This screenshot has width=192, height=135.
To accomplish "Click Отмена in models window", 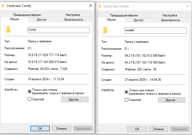I will (x=158, y=129).
